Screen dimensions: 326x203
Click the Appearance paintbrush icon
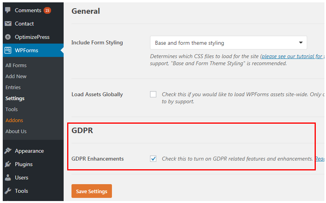[x=8, y=151]
